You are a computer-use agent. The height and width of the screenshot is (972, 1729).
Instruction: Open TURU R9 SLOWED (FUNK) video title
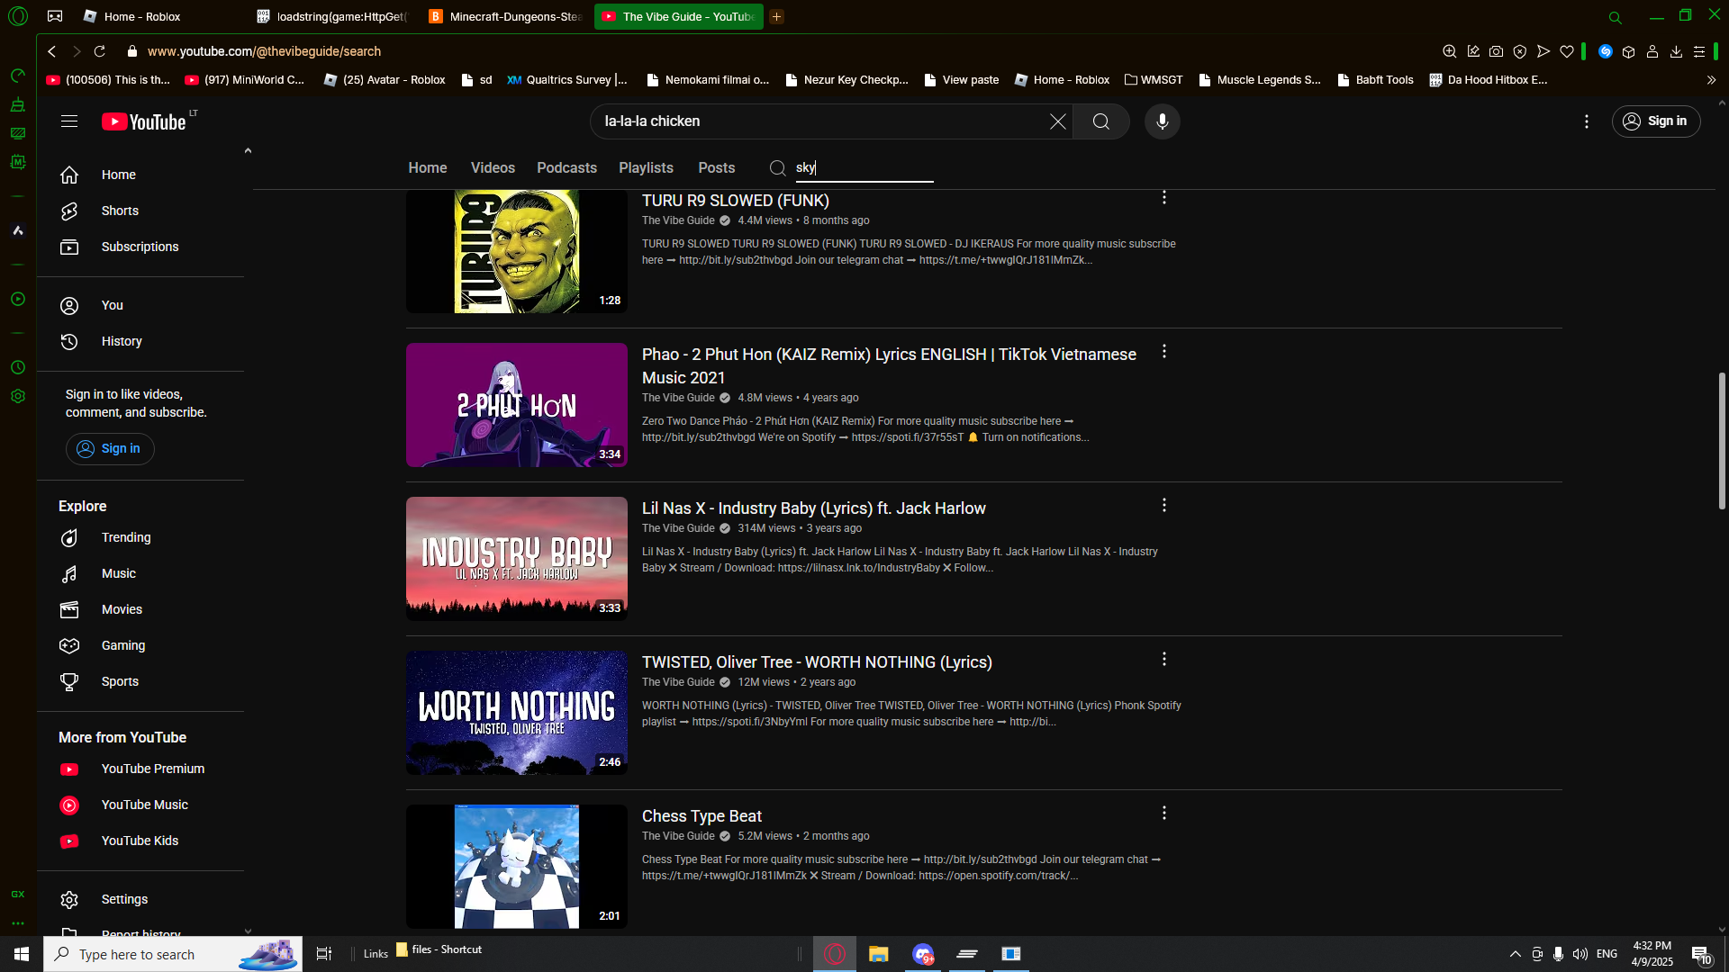(736, 201)
